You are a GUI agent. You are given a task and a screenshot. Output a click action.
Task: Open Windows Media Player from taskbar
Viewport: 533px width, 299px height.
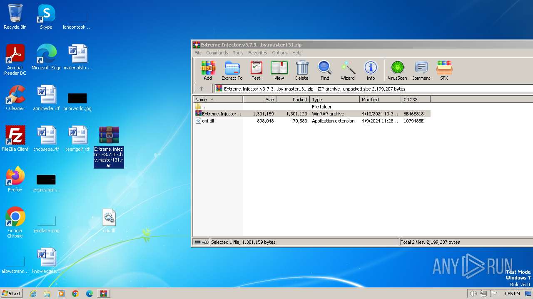coord(61,294)
